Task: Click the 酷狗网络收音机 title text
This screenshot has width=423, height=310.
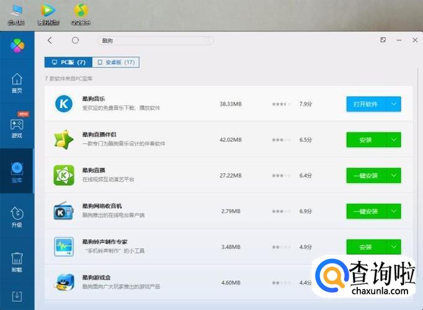Action: [102, 206]
